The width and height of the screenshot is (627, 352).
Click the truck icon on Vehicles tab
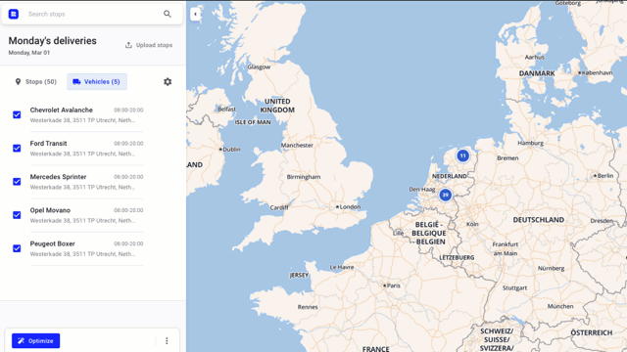click(x=76, y=82)
